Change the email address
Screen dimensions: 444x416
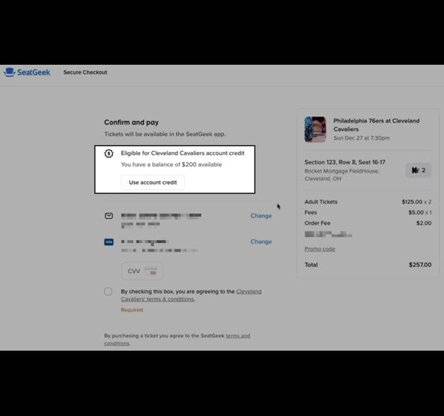click(x=261, y=216)
